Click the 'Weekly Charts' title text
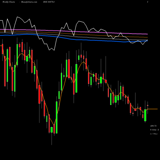This screenshot has width=160, height=160. click(9, 2)
